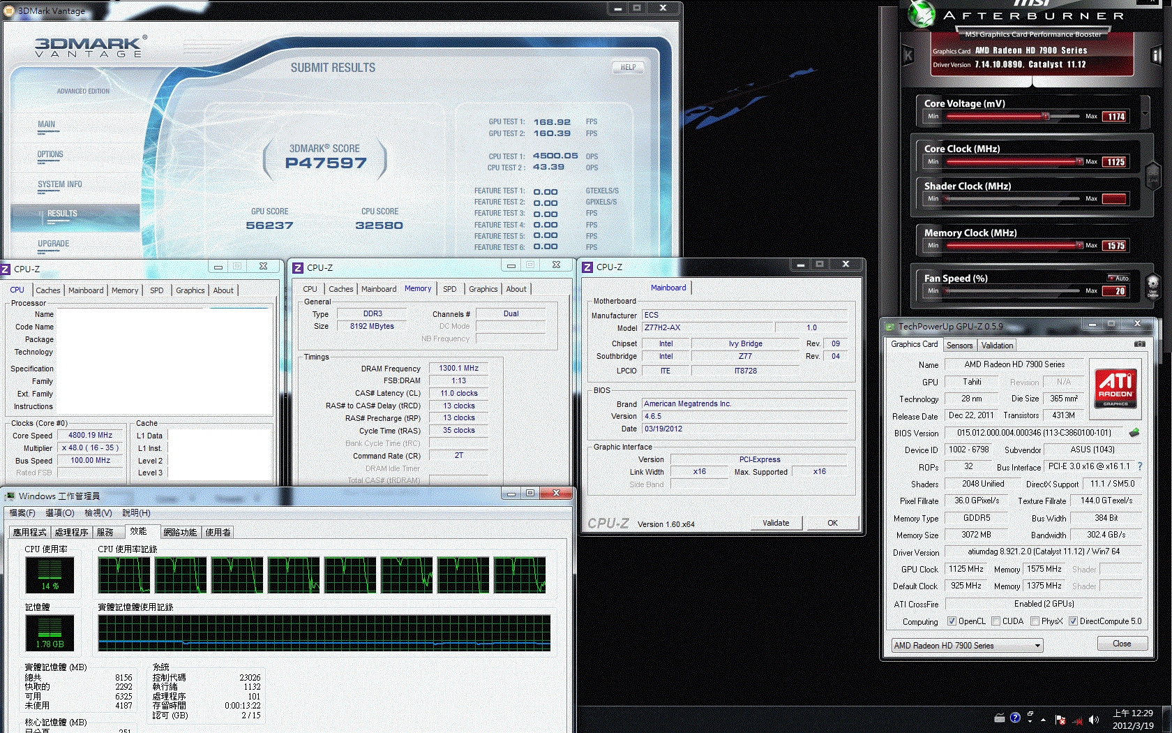Click the OK button in CPU-Z
This screenshot has width=1172, height=733.
click(x=832, y=523)
